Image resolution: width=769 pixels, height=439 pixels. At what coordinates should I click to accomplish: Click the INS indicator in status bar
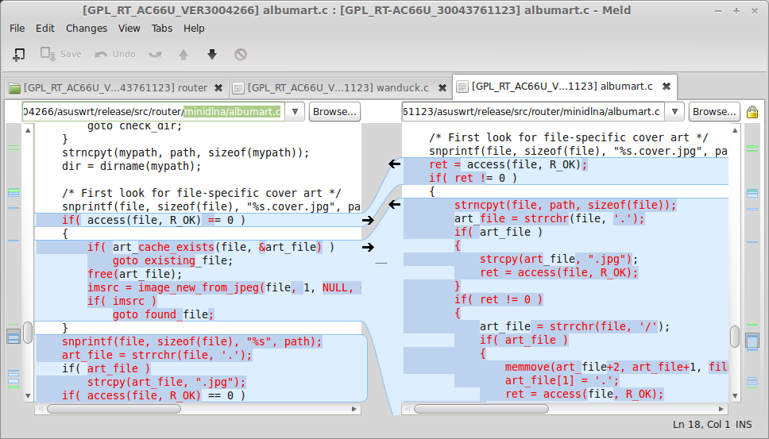[744, 424]
